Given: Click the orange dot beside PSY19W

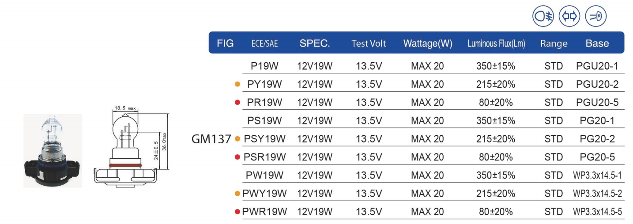Looking at the screenshot, I should 237,139.
